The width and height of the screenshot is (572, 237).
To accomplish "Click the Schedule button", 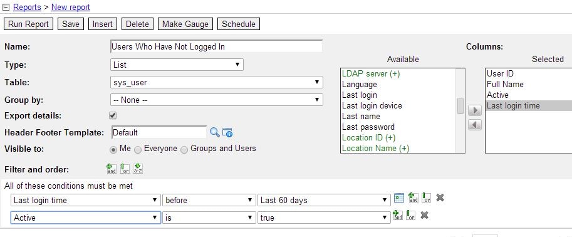I will coord(239,24).
